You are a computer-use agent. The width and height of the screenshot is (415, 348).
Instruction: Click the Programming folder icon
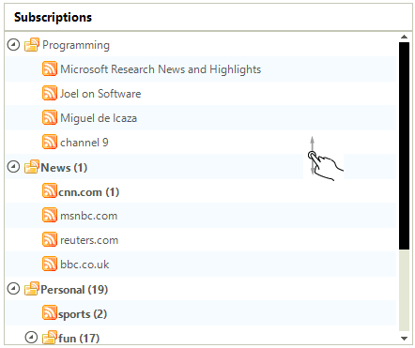coord(32,45)
